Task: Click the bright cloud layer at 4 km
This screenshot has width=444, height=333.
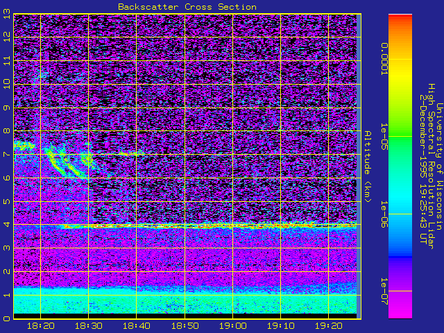Action: [210, 226]
